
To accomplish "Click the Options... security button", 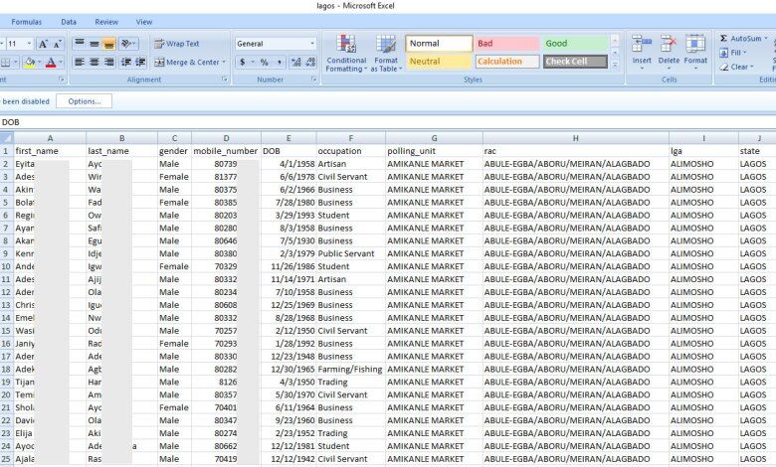I will pyautogui.click(x=84, y=101).
